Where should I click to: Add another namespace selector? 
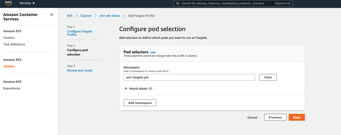[x=140, y=103]
